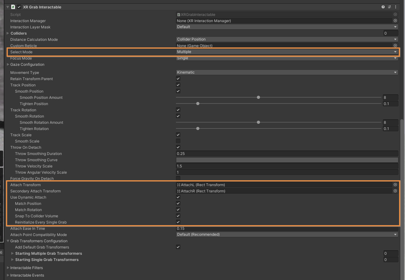
Task: Collapse Grab Transformers Configuration section
Action: [x=8, y=241]
